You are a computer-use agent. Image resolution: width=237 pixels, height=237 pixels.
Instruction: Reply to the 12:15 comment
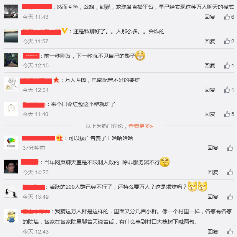210,65
